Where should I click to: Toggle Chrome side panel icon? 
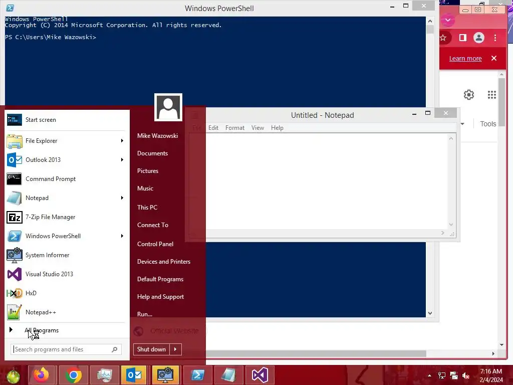[x=462, y=38]
